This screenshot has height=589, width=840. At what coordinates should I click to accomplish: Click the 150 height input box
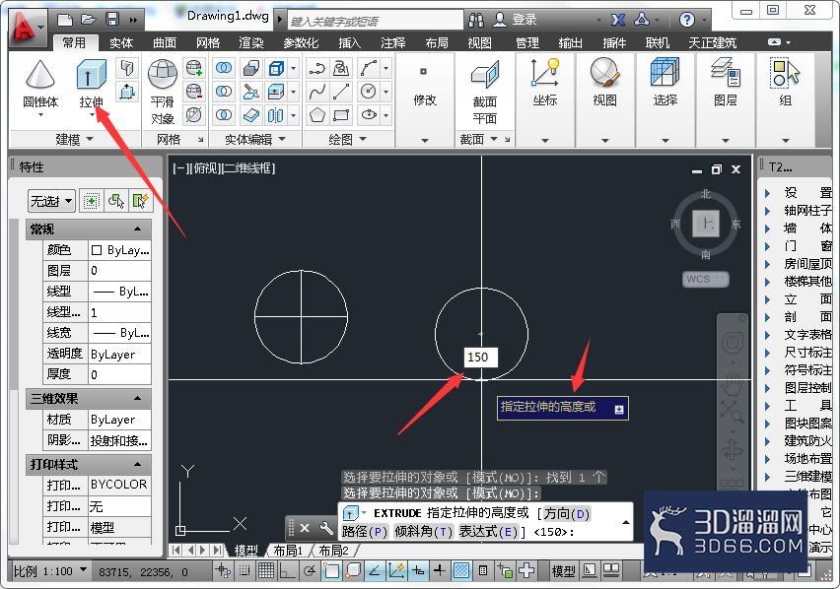480,358
